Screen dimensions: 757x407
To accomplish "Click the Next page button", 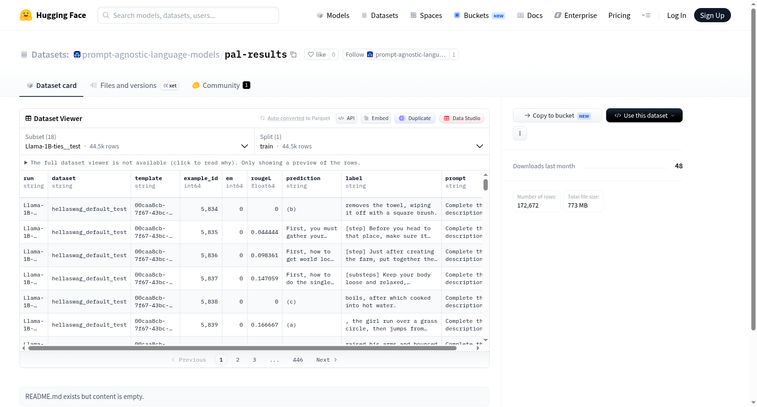I will click(326, 360).
